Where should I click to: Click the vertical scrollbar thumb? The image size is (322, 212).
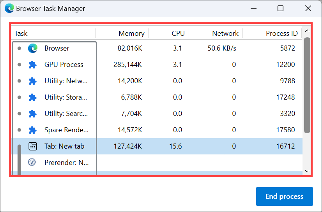pos(307,85)
